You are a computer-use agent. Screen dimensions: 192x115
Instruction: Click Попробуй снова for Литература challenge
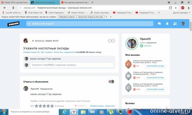[x=155, y=78]
